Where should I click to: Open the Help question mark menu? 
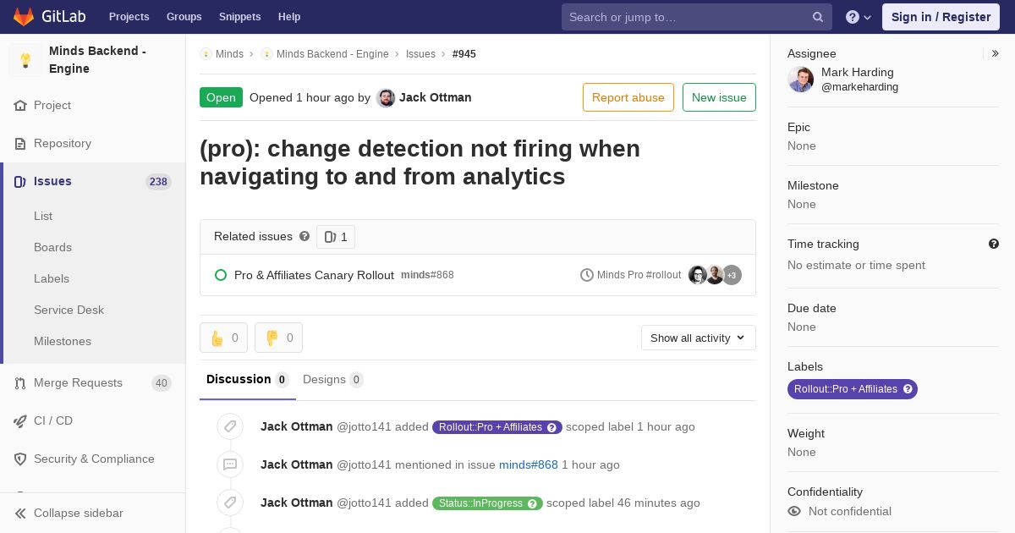[859, 17]
